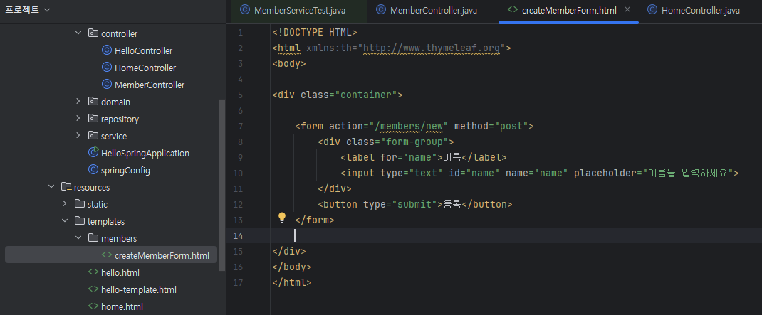The image size is (762, 315).
Task: Click the static folder icon
Action: tap(80, 204)
